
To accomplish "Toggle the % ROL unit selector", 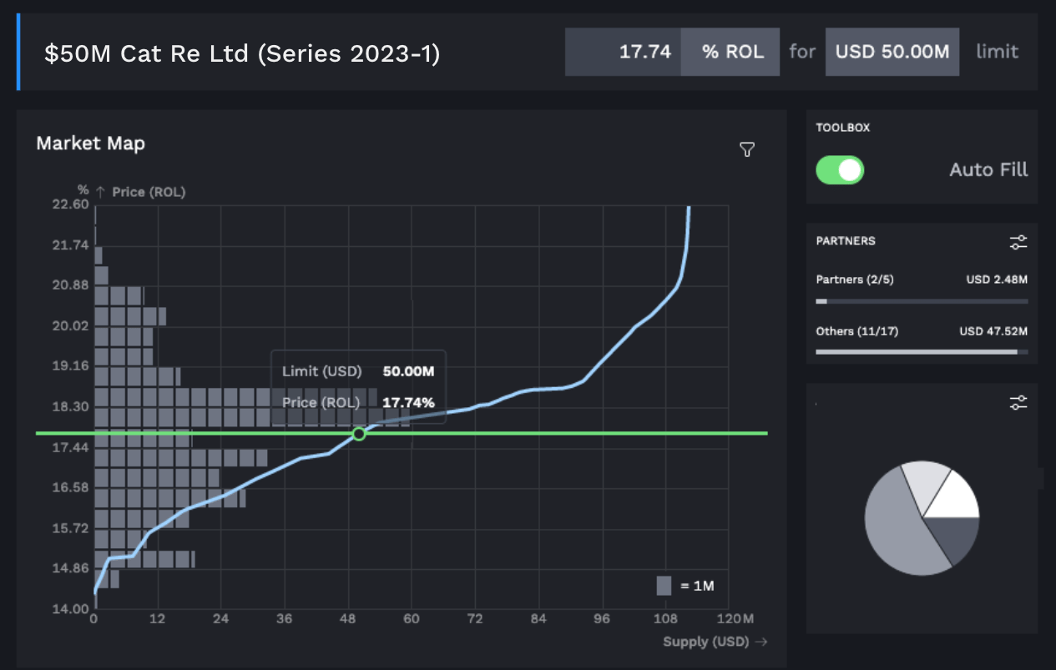I will pyautogui.click(x=730, y=52).
